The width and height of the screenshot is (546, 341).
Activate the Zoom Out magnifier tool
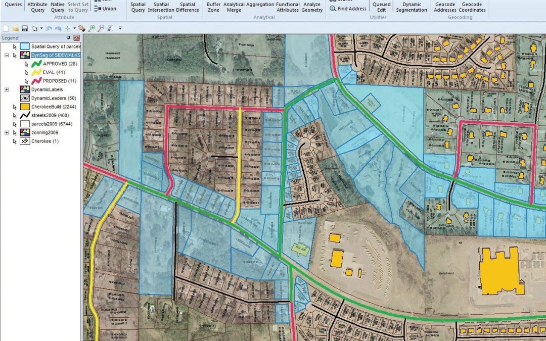click(x=101, y=29)
